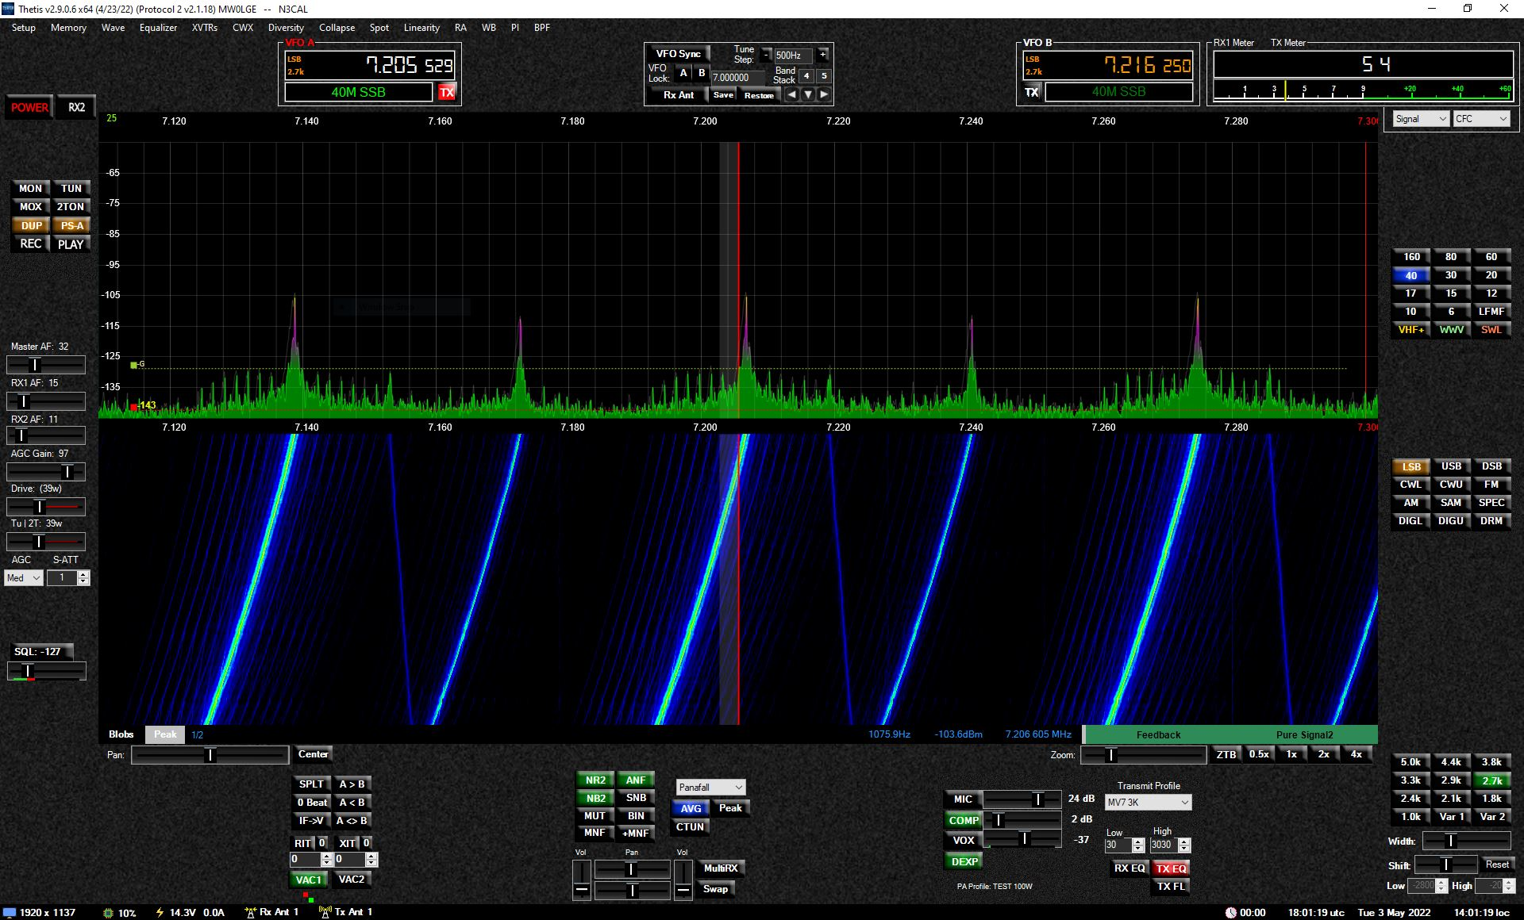Click the Feedback Pure Signal2 indicator bar

(1230, 734)
